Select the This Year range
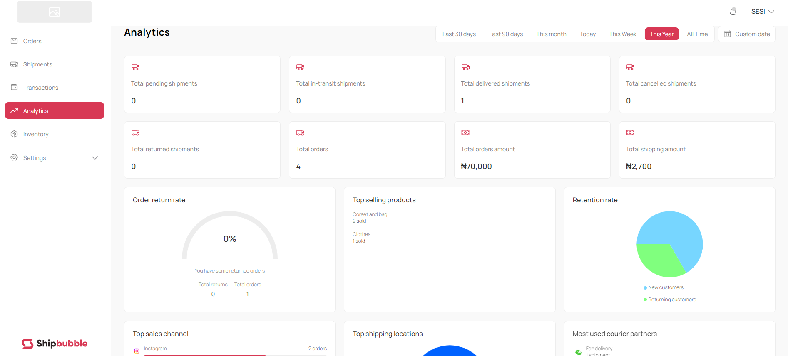 coord(662,34)
